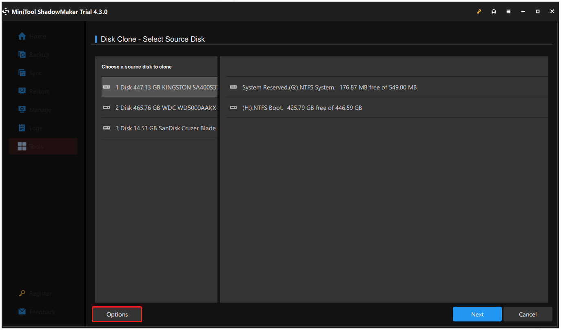
Task: View the Logs page label
Action: (x=35, y=128)
